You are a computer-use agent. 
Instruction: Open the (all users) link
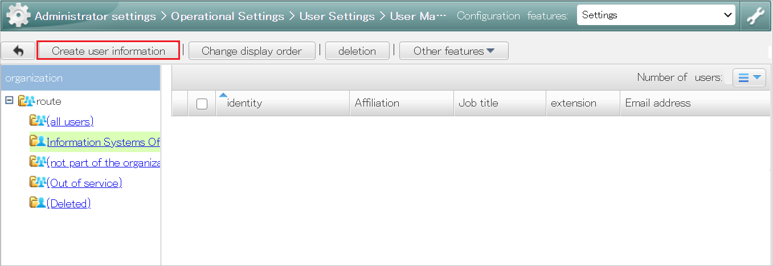click(70, 121)
